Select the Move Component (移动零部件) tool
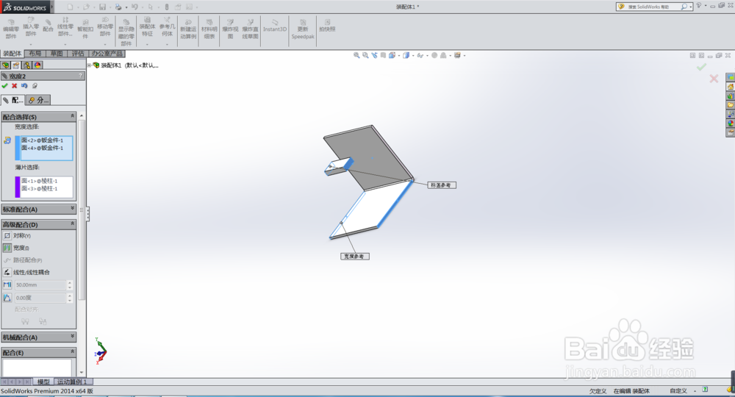The width and height of the screenshot is (735, 397). click(105, 26)
